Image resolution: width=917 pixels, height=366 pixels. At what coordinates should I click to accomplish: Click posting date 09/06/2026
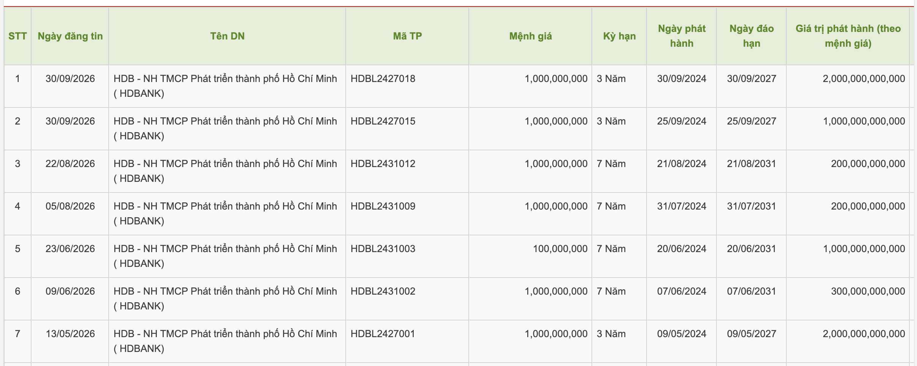[x=70, y=291]
